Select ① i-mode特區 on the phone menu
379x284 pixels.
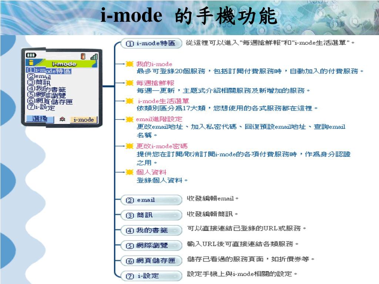(x=49, y=70)
